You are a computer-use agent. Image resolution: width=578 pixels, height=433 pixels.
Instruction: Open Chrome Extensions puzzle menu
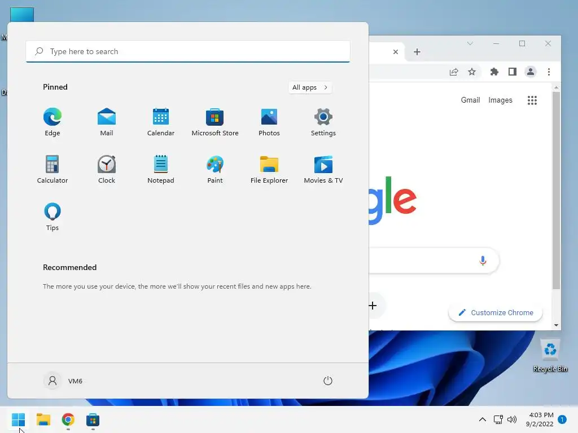point(494,72)
